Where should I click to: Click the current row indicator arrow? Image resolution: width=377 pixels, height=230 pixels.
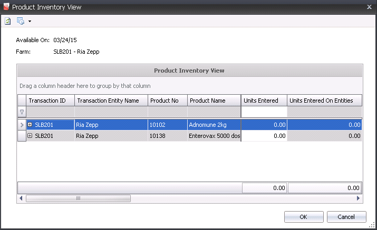tap(22, 125)
